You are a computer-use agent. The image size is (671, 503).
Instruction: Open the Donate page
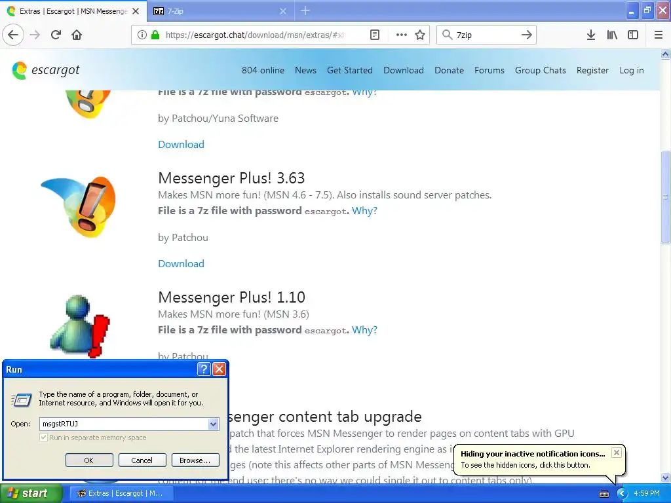449,70
